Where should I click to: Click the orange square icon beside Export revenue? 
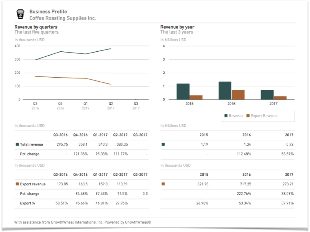tap(16, 184)
